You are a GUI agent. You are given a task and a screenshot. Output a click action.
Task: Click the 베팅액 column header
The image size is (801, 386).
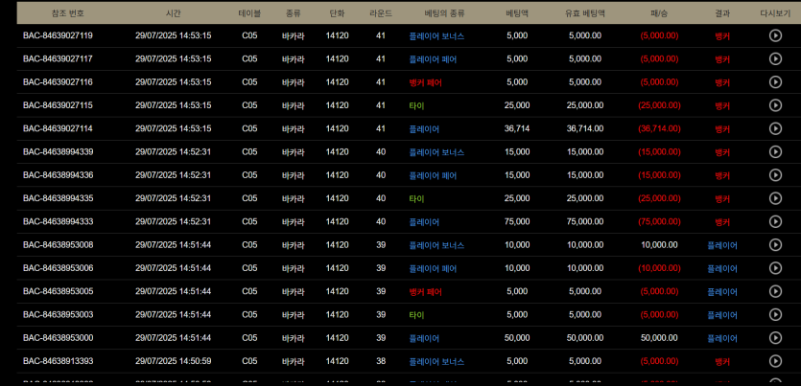(x=516, y=13)
